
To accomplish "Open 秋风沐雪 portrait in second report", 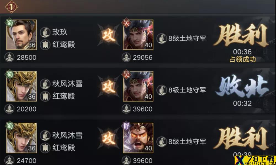I will 22,86.
